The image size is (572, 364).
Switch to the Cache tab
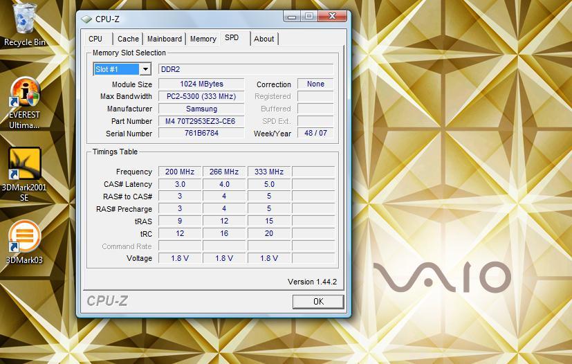click(128, 39)
